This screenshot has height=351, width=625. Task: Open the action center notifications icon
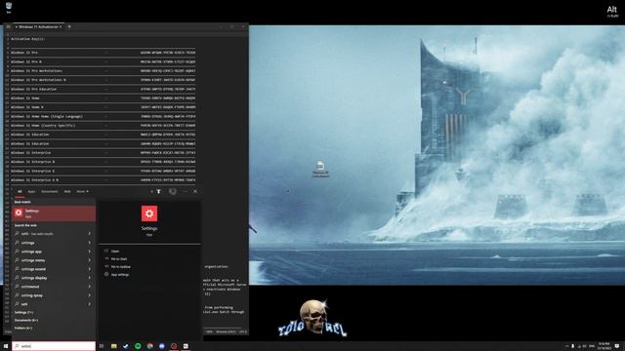tap(616, 346)
